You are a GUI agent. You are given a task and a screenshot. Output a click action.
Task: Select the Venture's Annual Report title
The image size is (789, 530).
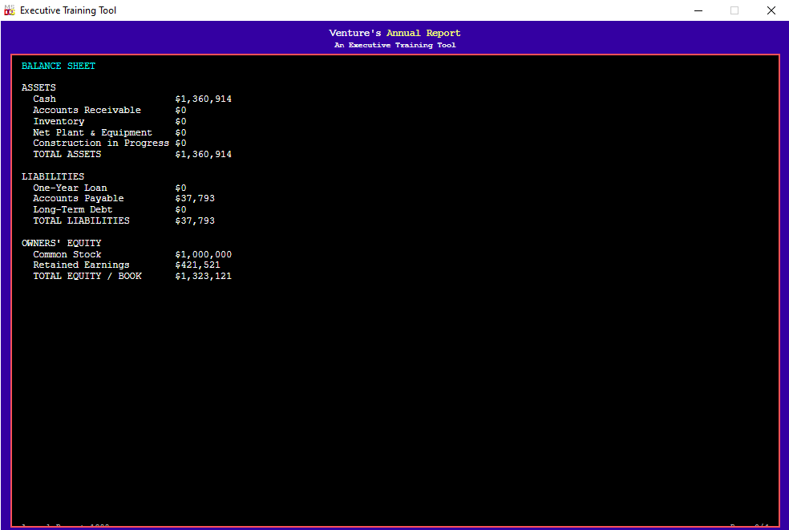tap(394, 33)
